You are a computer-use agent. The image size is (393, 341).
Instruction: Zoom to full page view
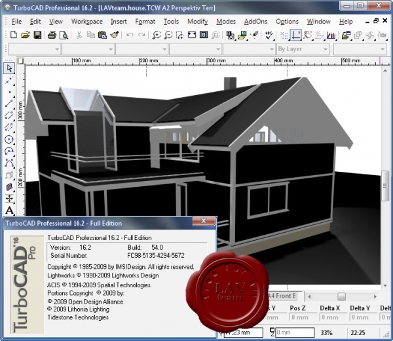(x=204, y=35)
